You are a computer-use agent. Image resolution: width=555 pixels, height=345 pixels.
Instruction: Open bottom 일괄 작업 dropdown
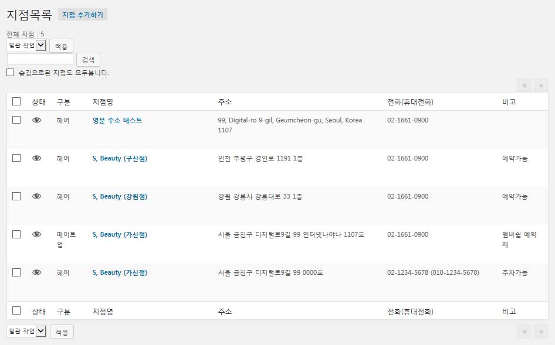26,331
